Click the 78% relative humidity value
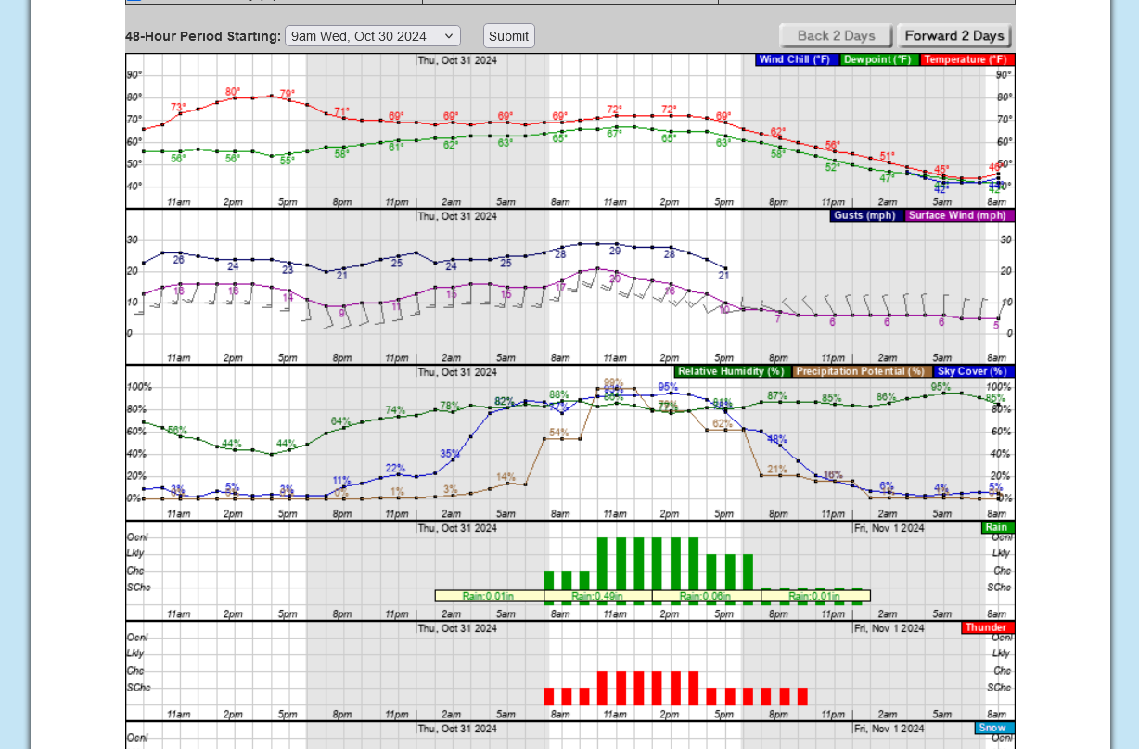This screenshot has height=749, width=1139. pyautogui.click(x=450, y=406)
